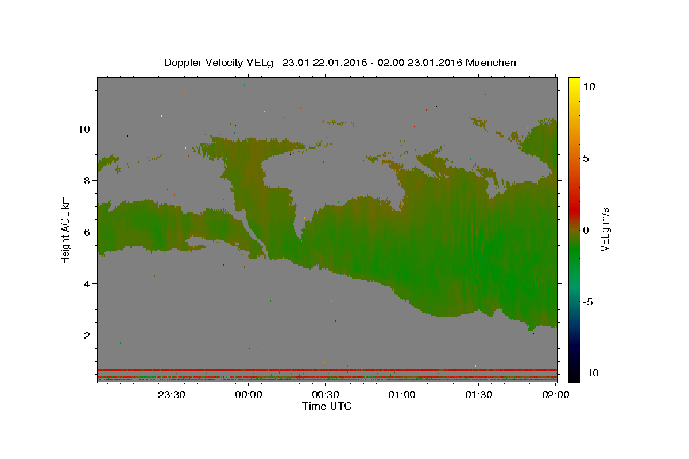
Task: Click the red horizontal band near ground level
Action: tap(327, 370)
